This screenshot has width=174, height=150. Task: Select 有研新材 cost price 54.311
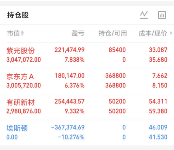coord(158,101)
